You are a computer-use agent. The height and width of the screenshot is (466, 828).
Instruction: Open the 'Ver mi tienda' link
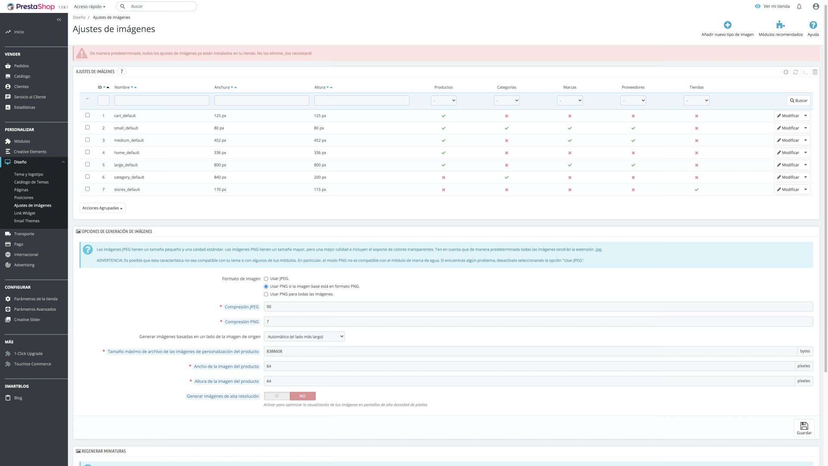(776, 6)
